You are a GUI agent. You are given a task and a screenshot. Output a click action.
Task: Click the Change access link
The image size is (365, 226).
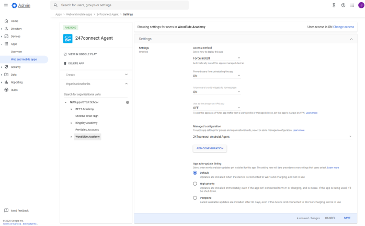click(344, 27)
